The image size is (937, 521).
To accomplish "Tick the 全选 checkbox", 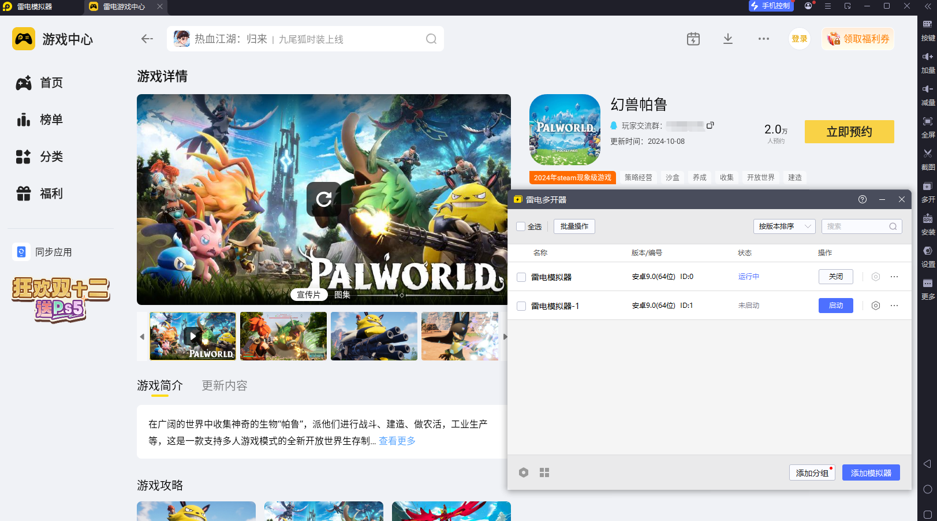I will pyautogui.click(x=521, y=226).
